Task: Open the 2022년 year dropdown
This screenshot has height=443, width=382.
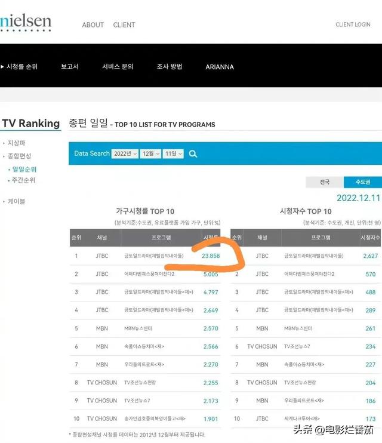Action: click(x=125, y=153)
